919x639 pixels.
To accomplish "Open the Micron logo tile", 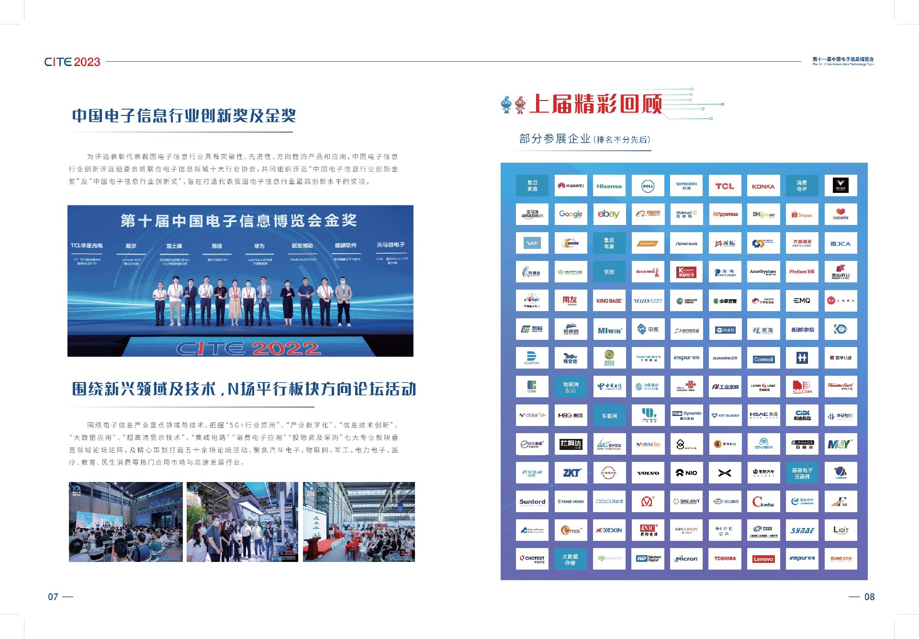I will tap(686, 559).
